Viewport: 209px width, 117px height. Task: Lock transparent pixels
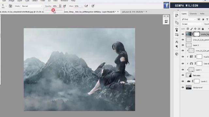click(188, 29)
